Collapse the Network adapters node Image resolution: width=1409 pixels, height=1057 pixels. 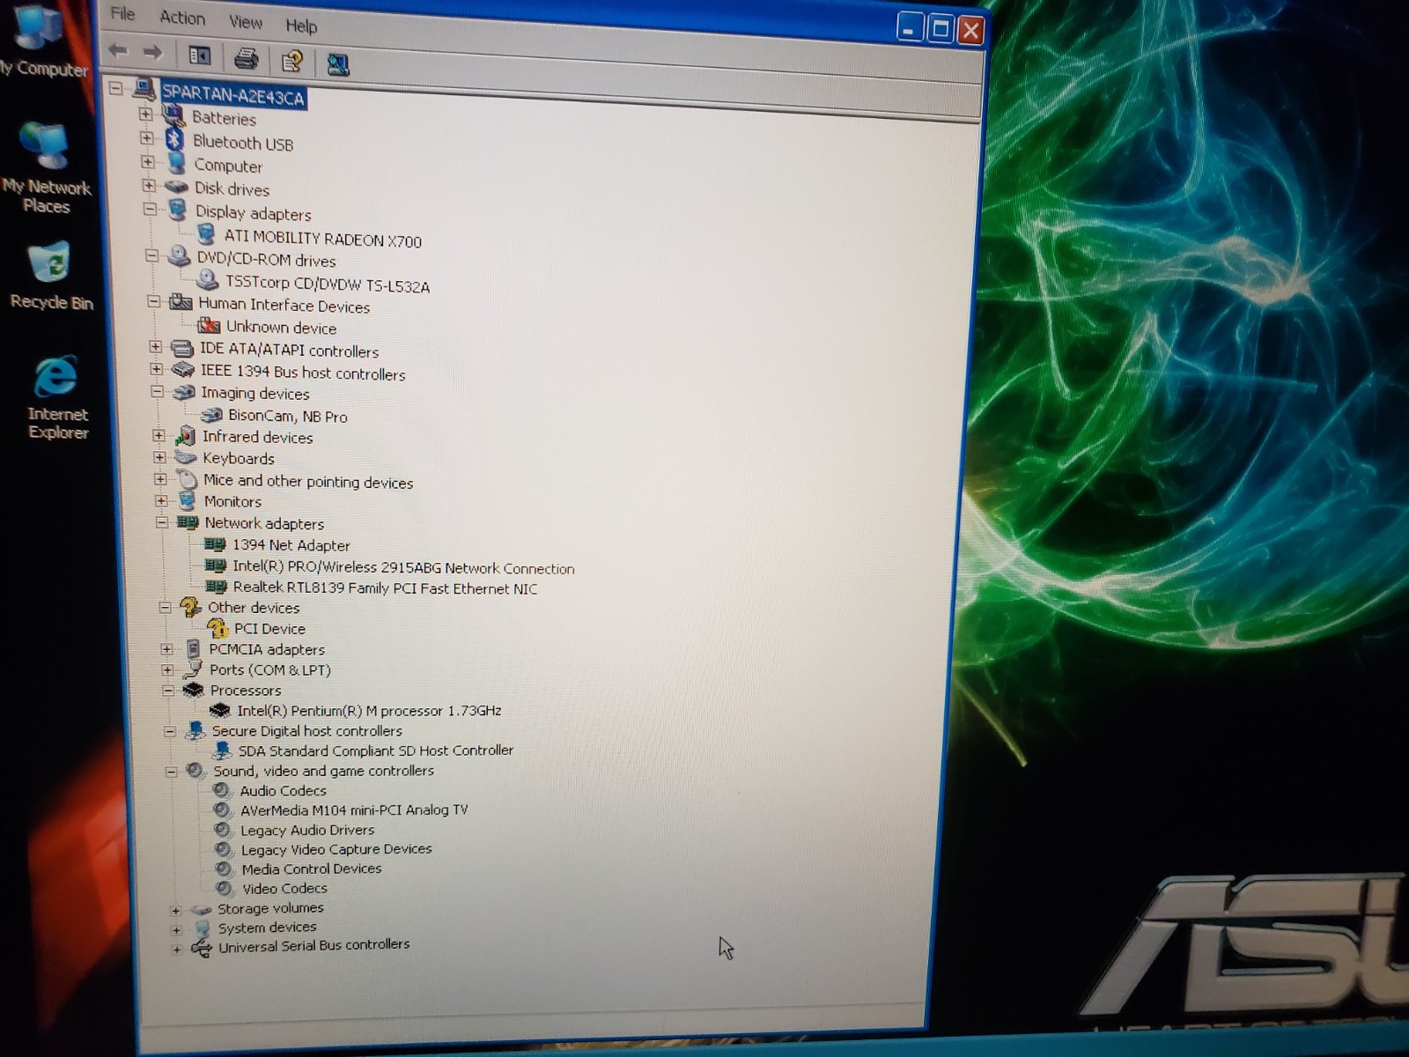pos(162,522)
